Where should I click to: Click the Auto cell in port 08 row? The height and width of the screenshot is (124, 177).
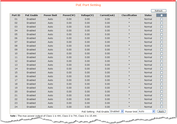tap(50, 46)
